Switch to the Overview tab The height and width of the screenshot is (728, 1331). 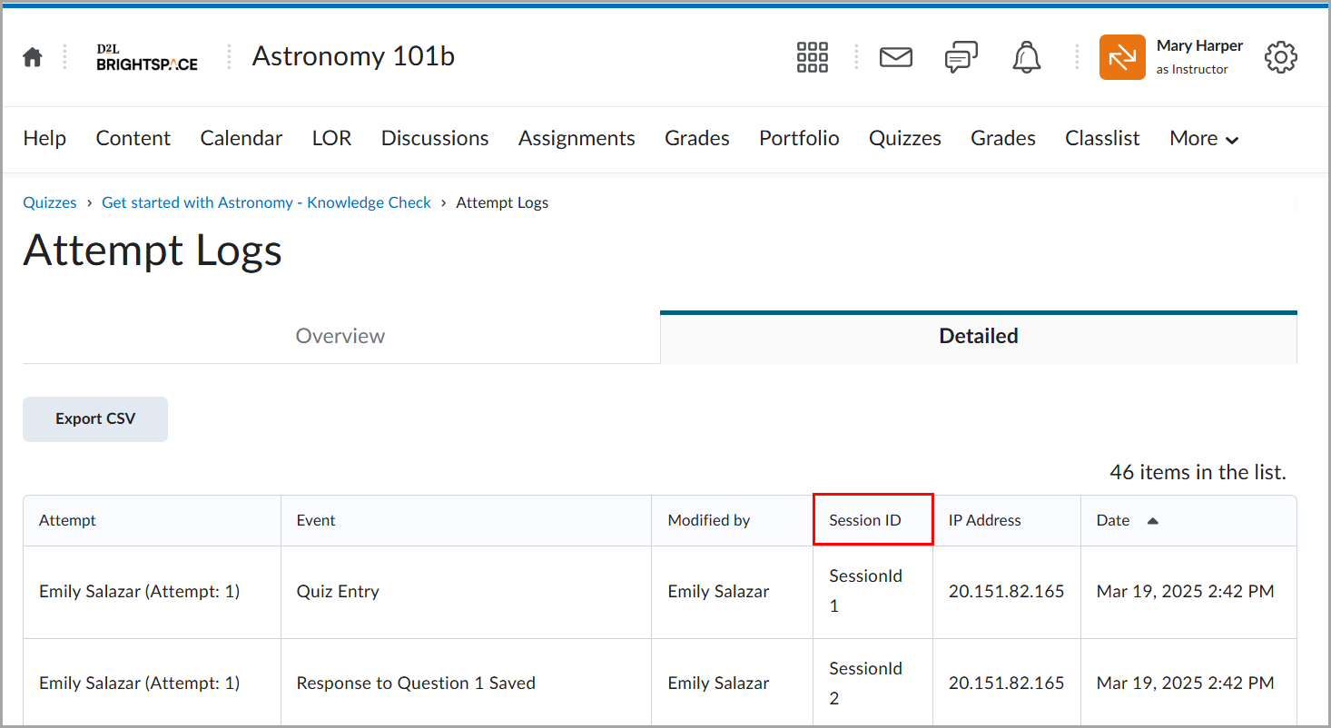tap(340, 335)
